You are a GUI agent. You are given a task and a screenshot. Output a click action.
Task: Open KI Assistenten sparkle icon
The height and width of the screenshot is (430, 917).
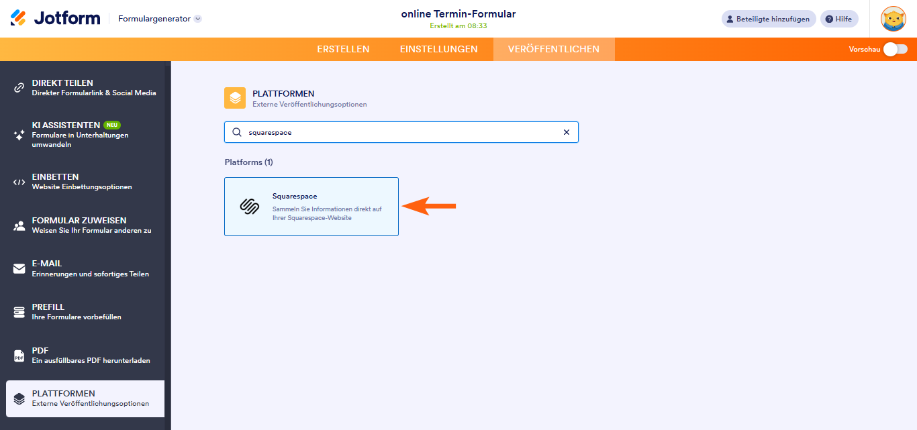[x=19, y=135]
